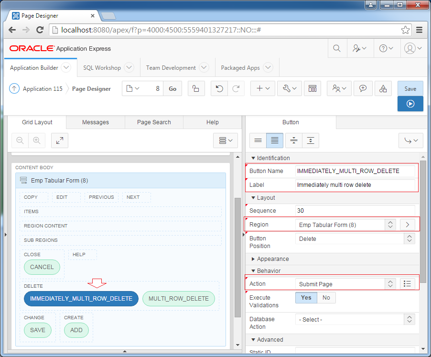Open the Component View icon
The width and height of the screenshot is (431, 357).
click(x=312, y=88)
